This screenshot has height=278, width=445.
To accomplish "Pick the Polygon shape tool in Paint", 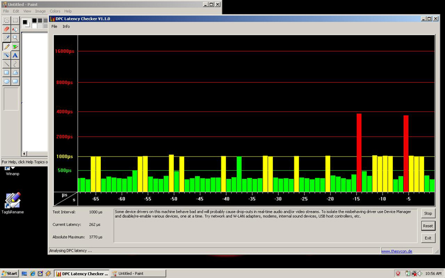I will (15, 72).
